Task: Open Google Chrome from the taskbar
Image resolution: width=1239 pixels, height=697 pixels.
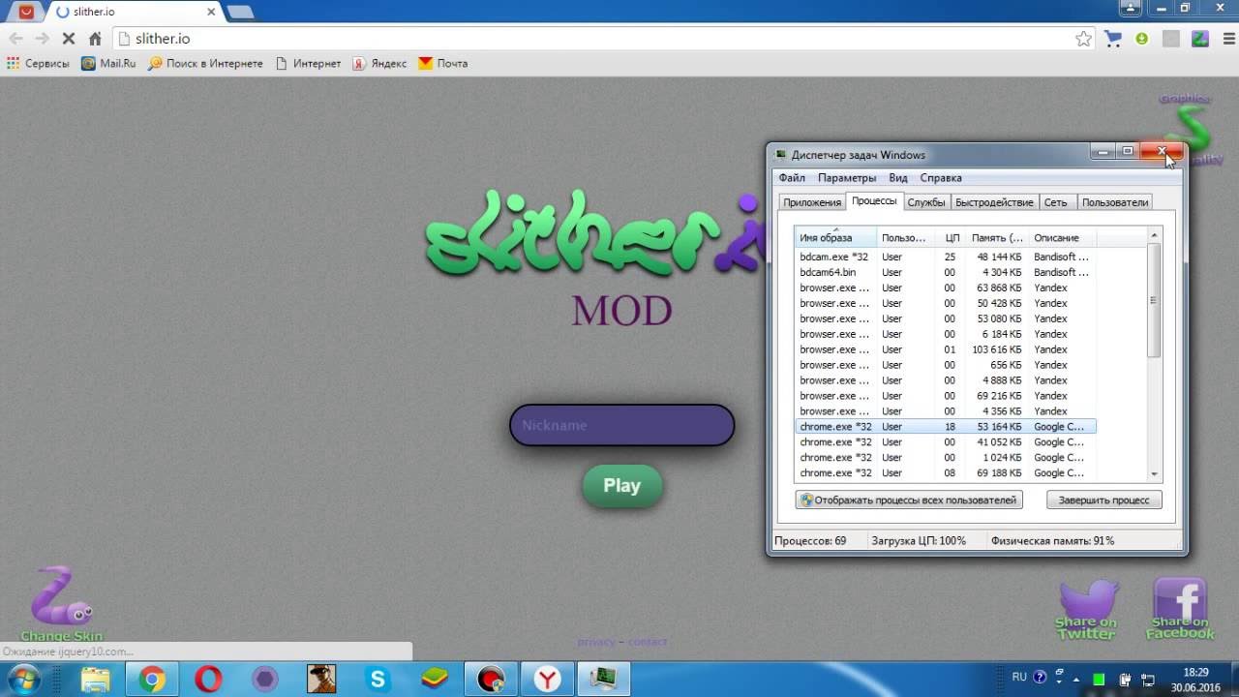Action: click(152, 680)
